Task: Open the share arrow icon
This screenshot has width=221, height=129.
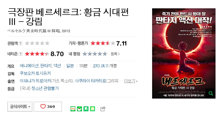Action: point(103,109)
